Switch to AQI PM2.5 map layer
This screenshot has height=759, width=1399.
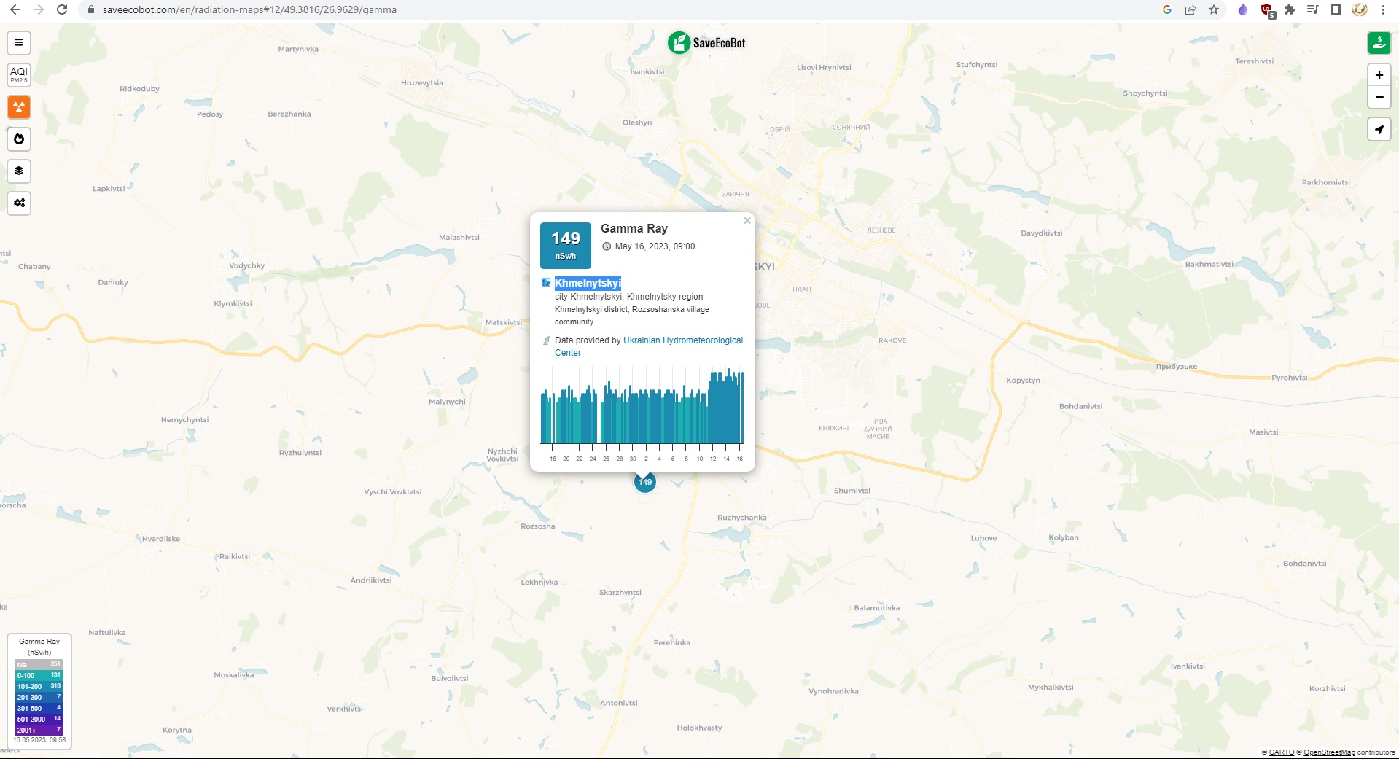[19, 74]
